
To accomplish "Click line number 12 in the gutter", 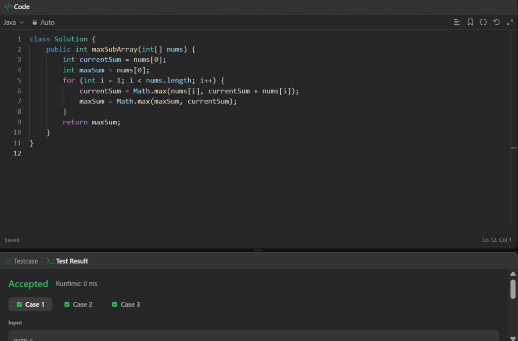I will tap(17, 153).
